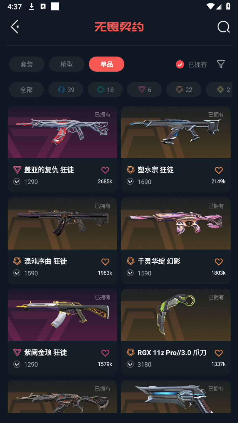Switch to the 套装 tab

click(x=27, y=64)
